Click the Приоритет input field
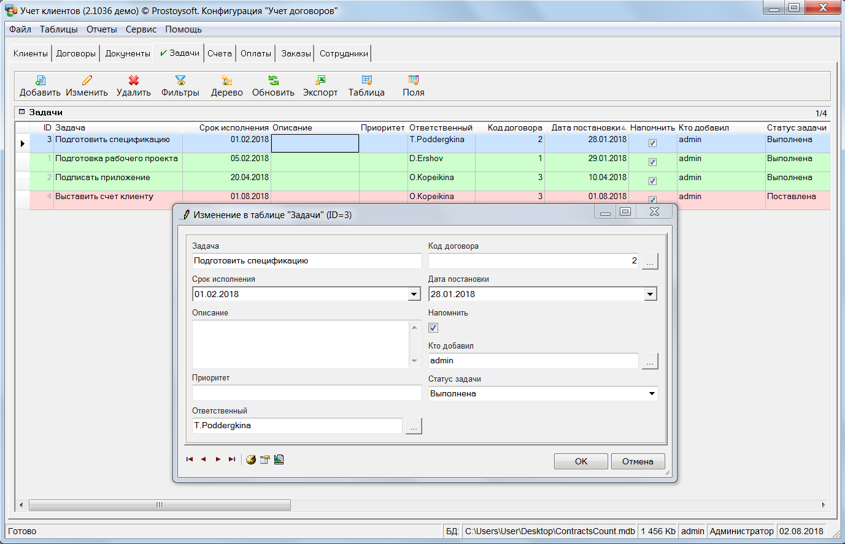 pos(307,393)
